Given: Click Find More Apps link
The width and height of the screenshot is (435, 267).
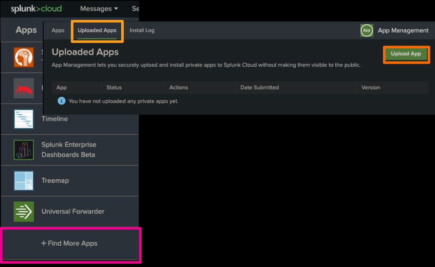Looking at the screenshot, I should click(x=69, y=243).
